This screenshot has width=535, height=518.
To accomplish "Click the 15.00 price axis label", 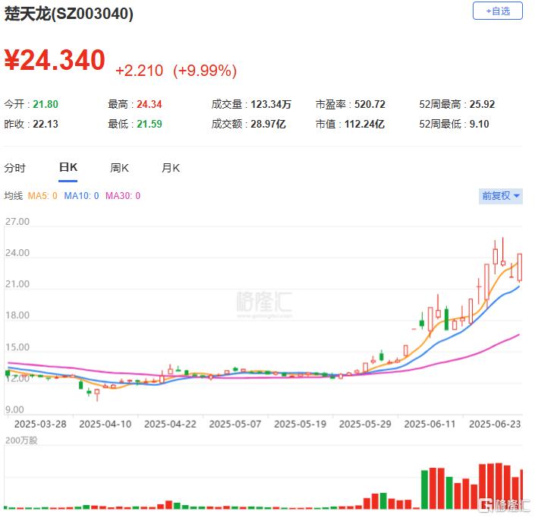I will pyautogui.click(x=17, y=347).
